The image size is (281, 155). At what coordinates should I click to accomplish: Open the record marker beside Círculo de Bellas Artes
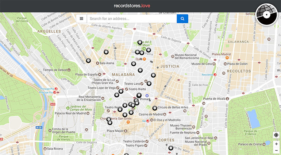point(155,108)
